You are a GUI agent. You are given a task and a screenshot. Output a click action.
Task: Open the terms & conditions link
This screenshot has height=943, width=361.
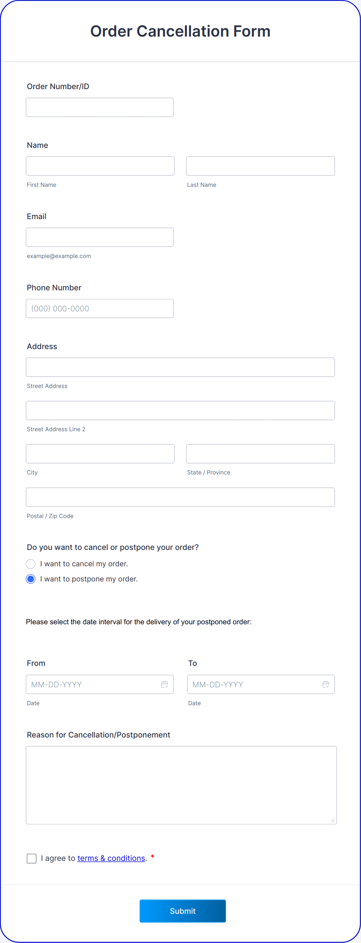click(111, 858)
